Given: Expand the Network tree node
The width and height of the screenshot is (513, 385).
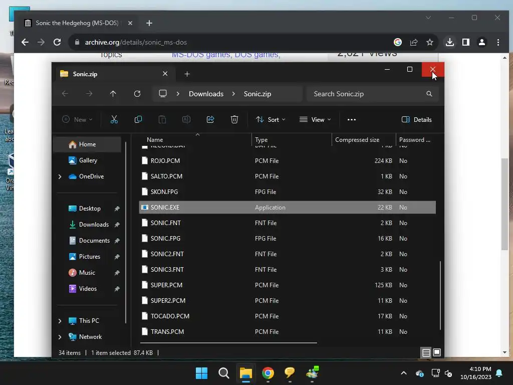Looking at the screenshot, I should pos(60,337).
